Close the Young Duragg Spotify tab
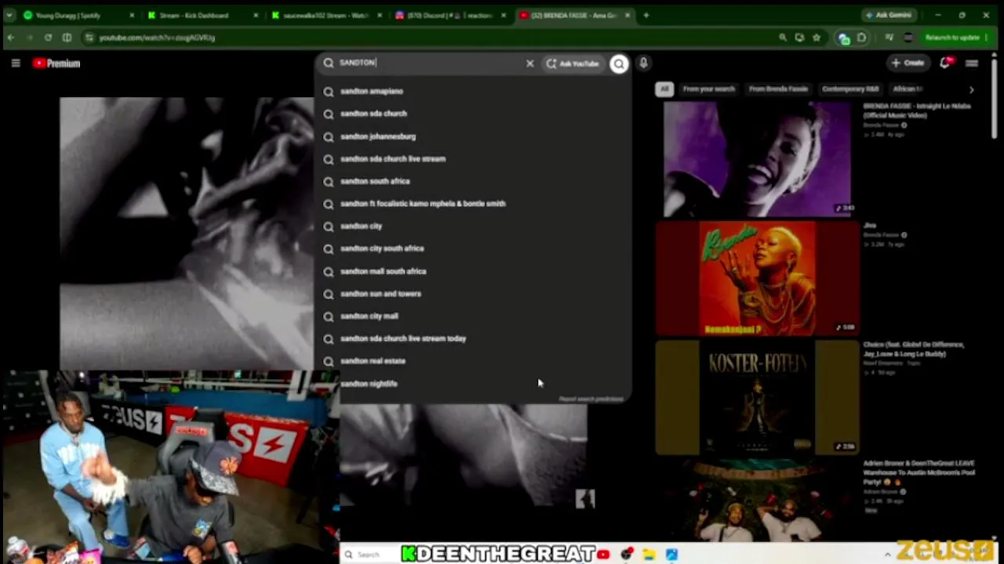The height and width of the screenshot is (564, 1004). click(x=132, y=15)
